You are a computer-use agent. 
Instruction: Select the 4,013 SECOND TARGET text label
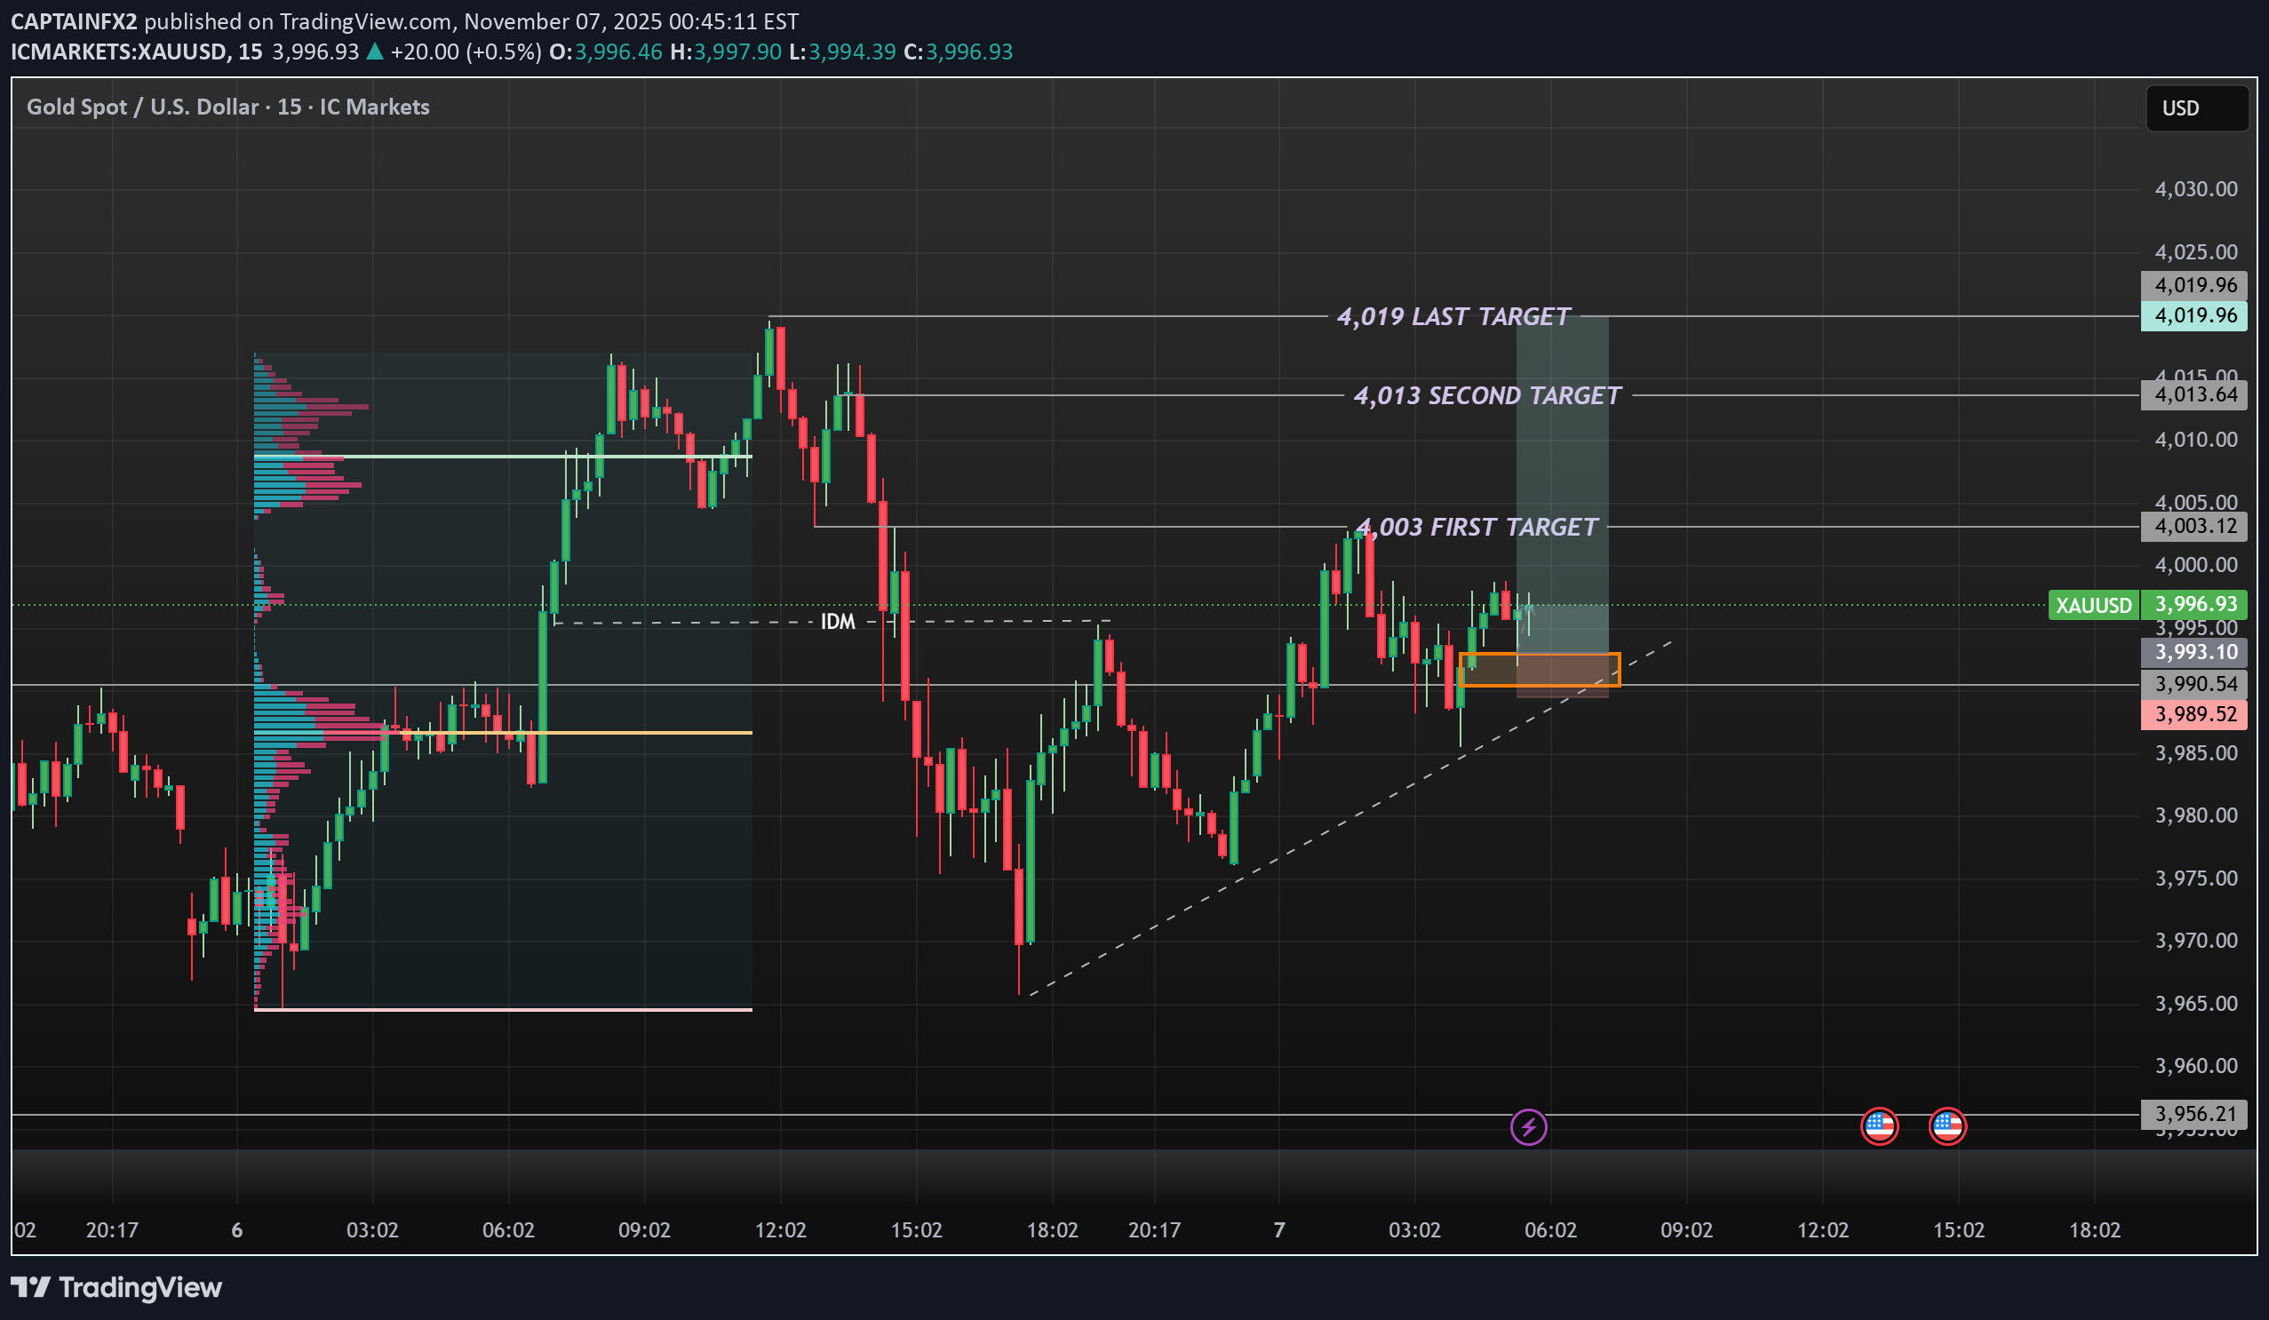(x=1486, y=395)
